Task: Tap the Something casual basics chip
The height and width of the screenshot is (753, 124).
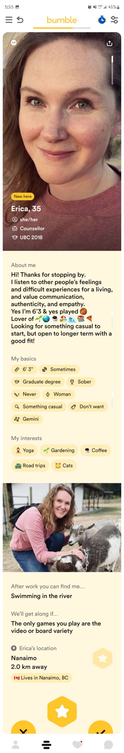Action: pyautogui.click(x=39, y=407)
